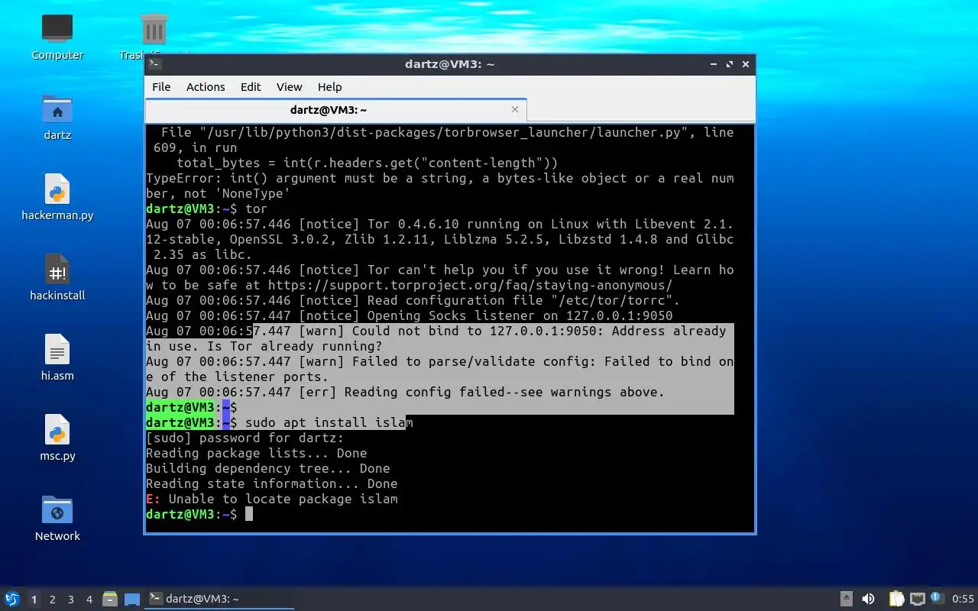This screenshot has height=611, width=978.
Task: Click 'Building dependency tree... Done' line
Action: (268, 468)
